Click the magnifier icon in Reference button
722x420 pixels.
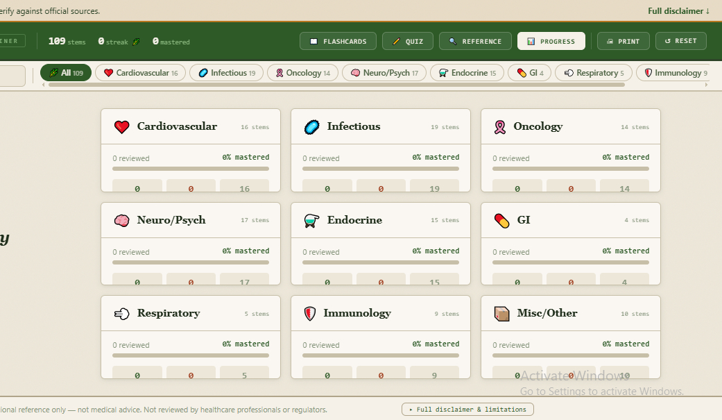(x=453, y=42)
